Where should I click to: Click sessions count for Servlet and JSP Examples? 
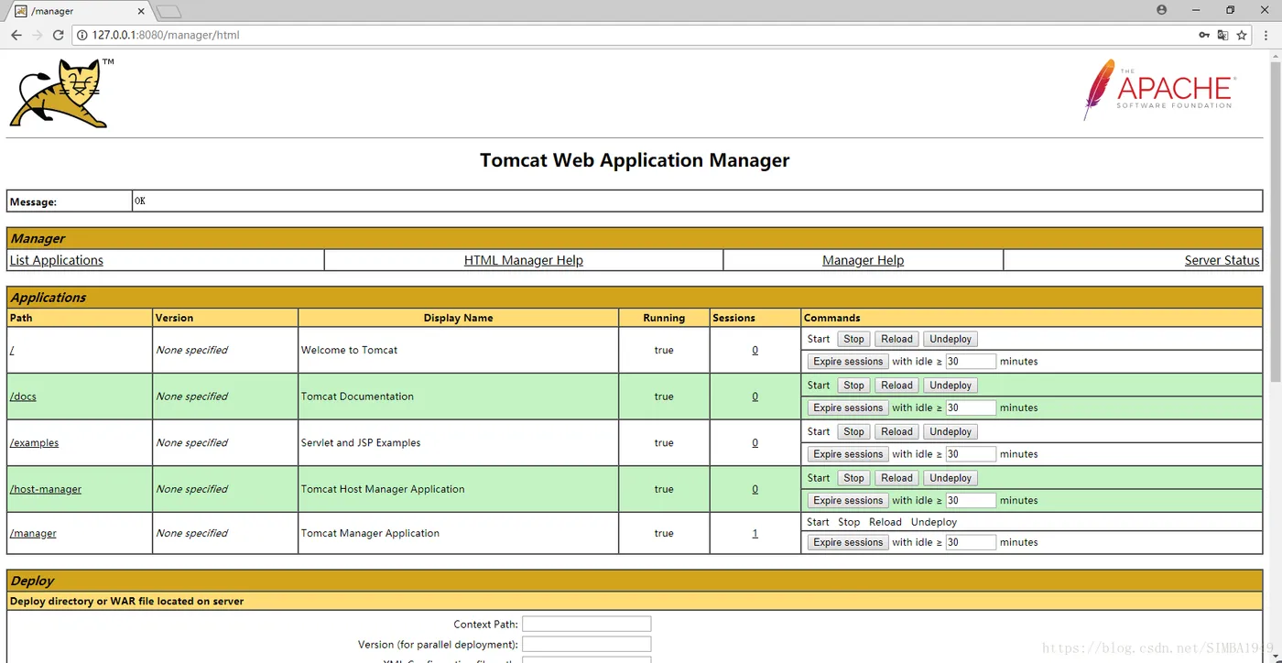pos(755,442)
